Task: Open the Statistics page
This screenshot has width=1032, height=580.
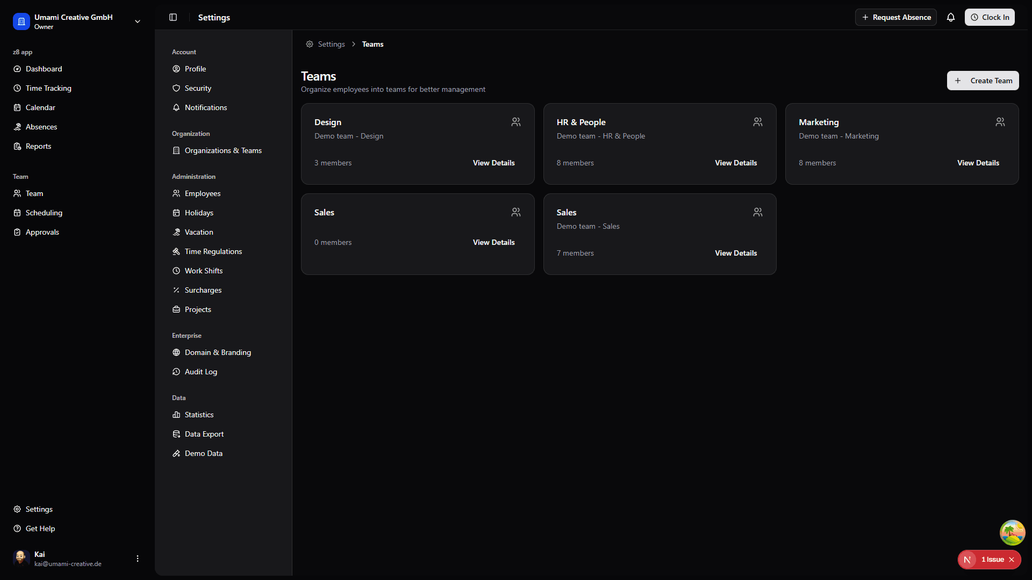Action: (x=199, y=415)
